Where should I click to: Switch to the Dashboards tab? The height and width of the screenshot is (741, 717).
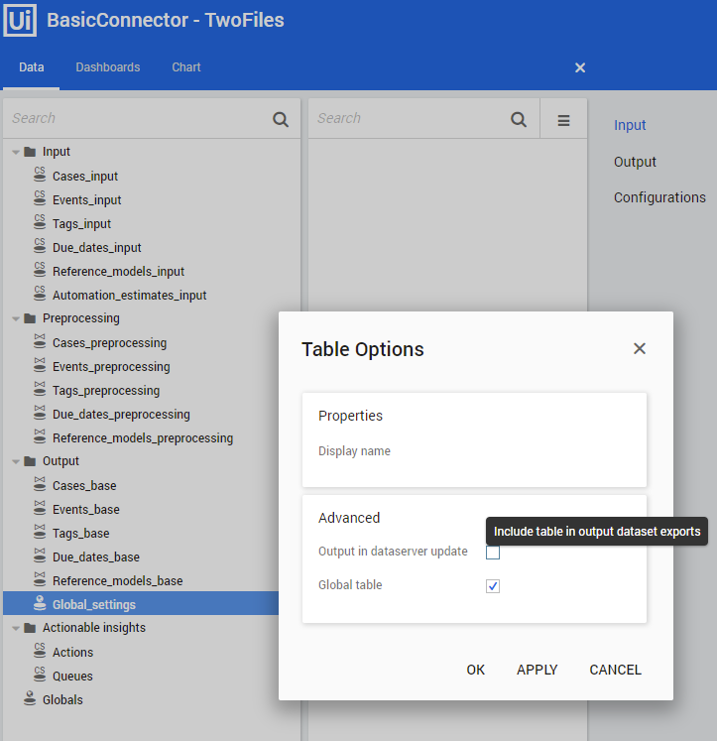click(108, 67)
